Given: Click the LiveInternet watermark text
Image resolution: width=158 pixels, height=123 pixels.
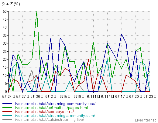Looking at the screenshot, I should [146, 120].
